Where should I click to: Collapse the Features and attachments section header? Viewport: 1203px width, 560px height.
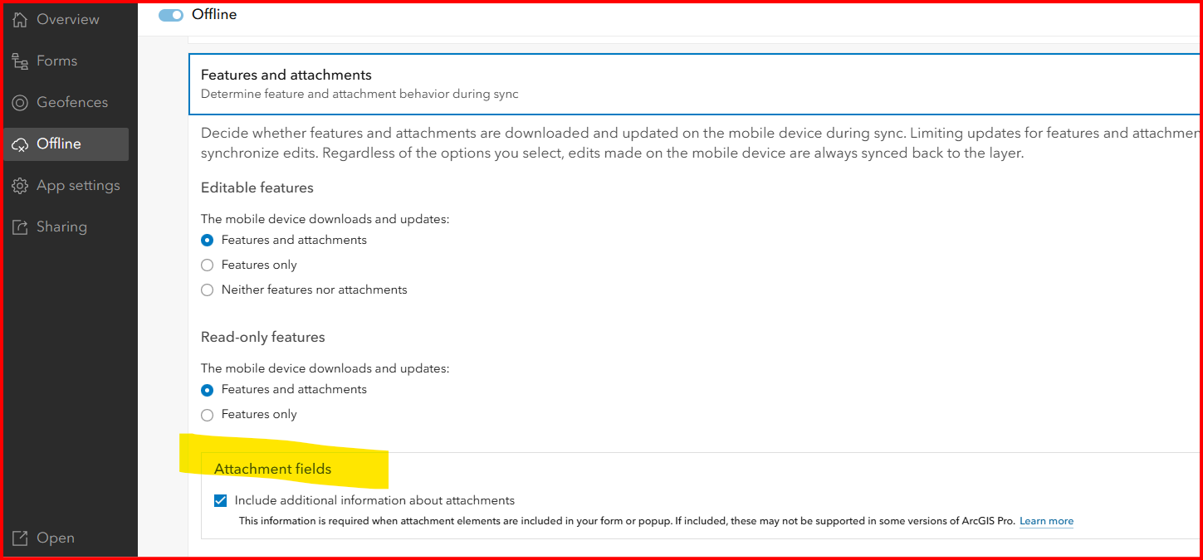(x=694, y=84)
